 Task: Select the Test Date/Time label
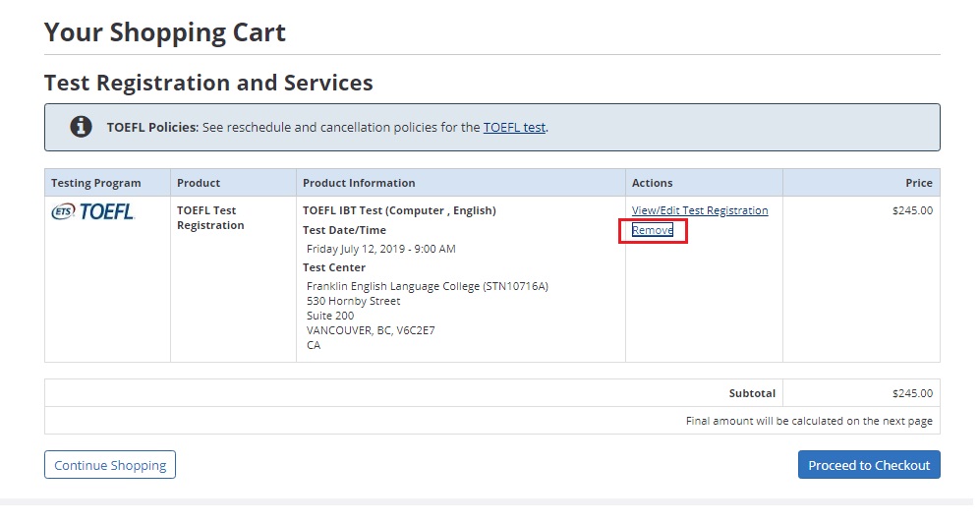345,230
